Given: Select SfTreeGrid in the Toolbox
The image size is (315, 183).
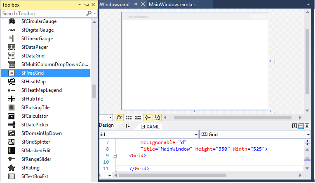Looking at the screenshot, I should point(33,73).
